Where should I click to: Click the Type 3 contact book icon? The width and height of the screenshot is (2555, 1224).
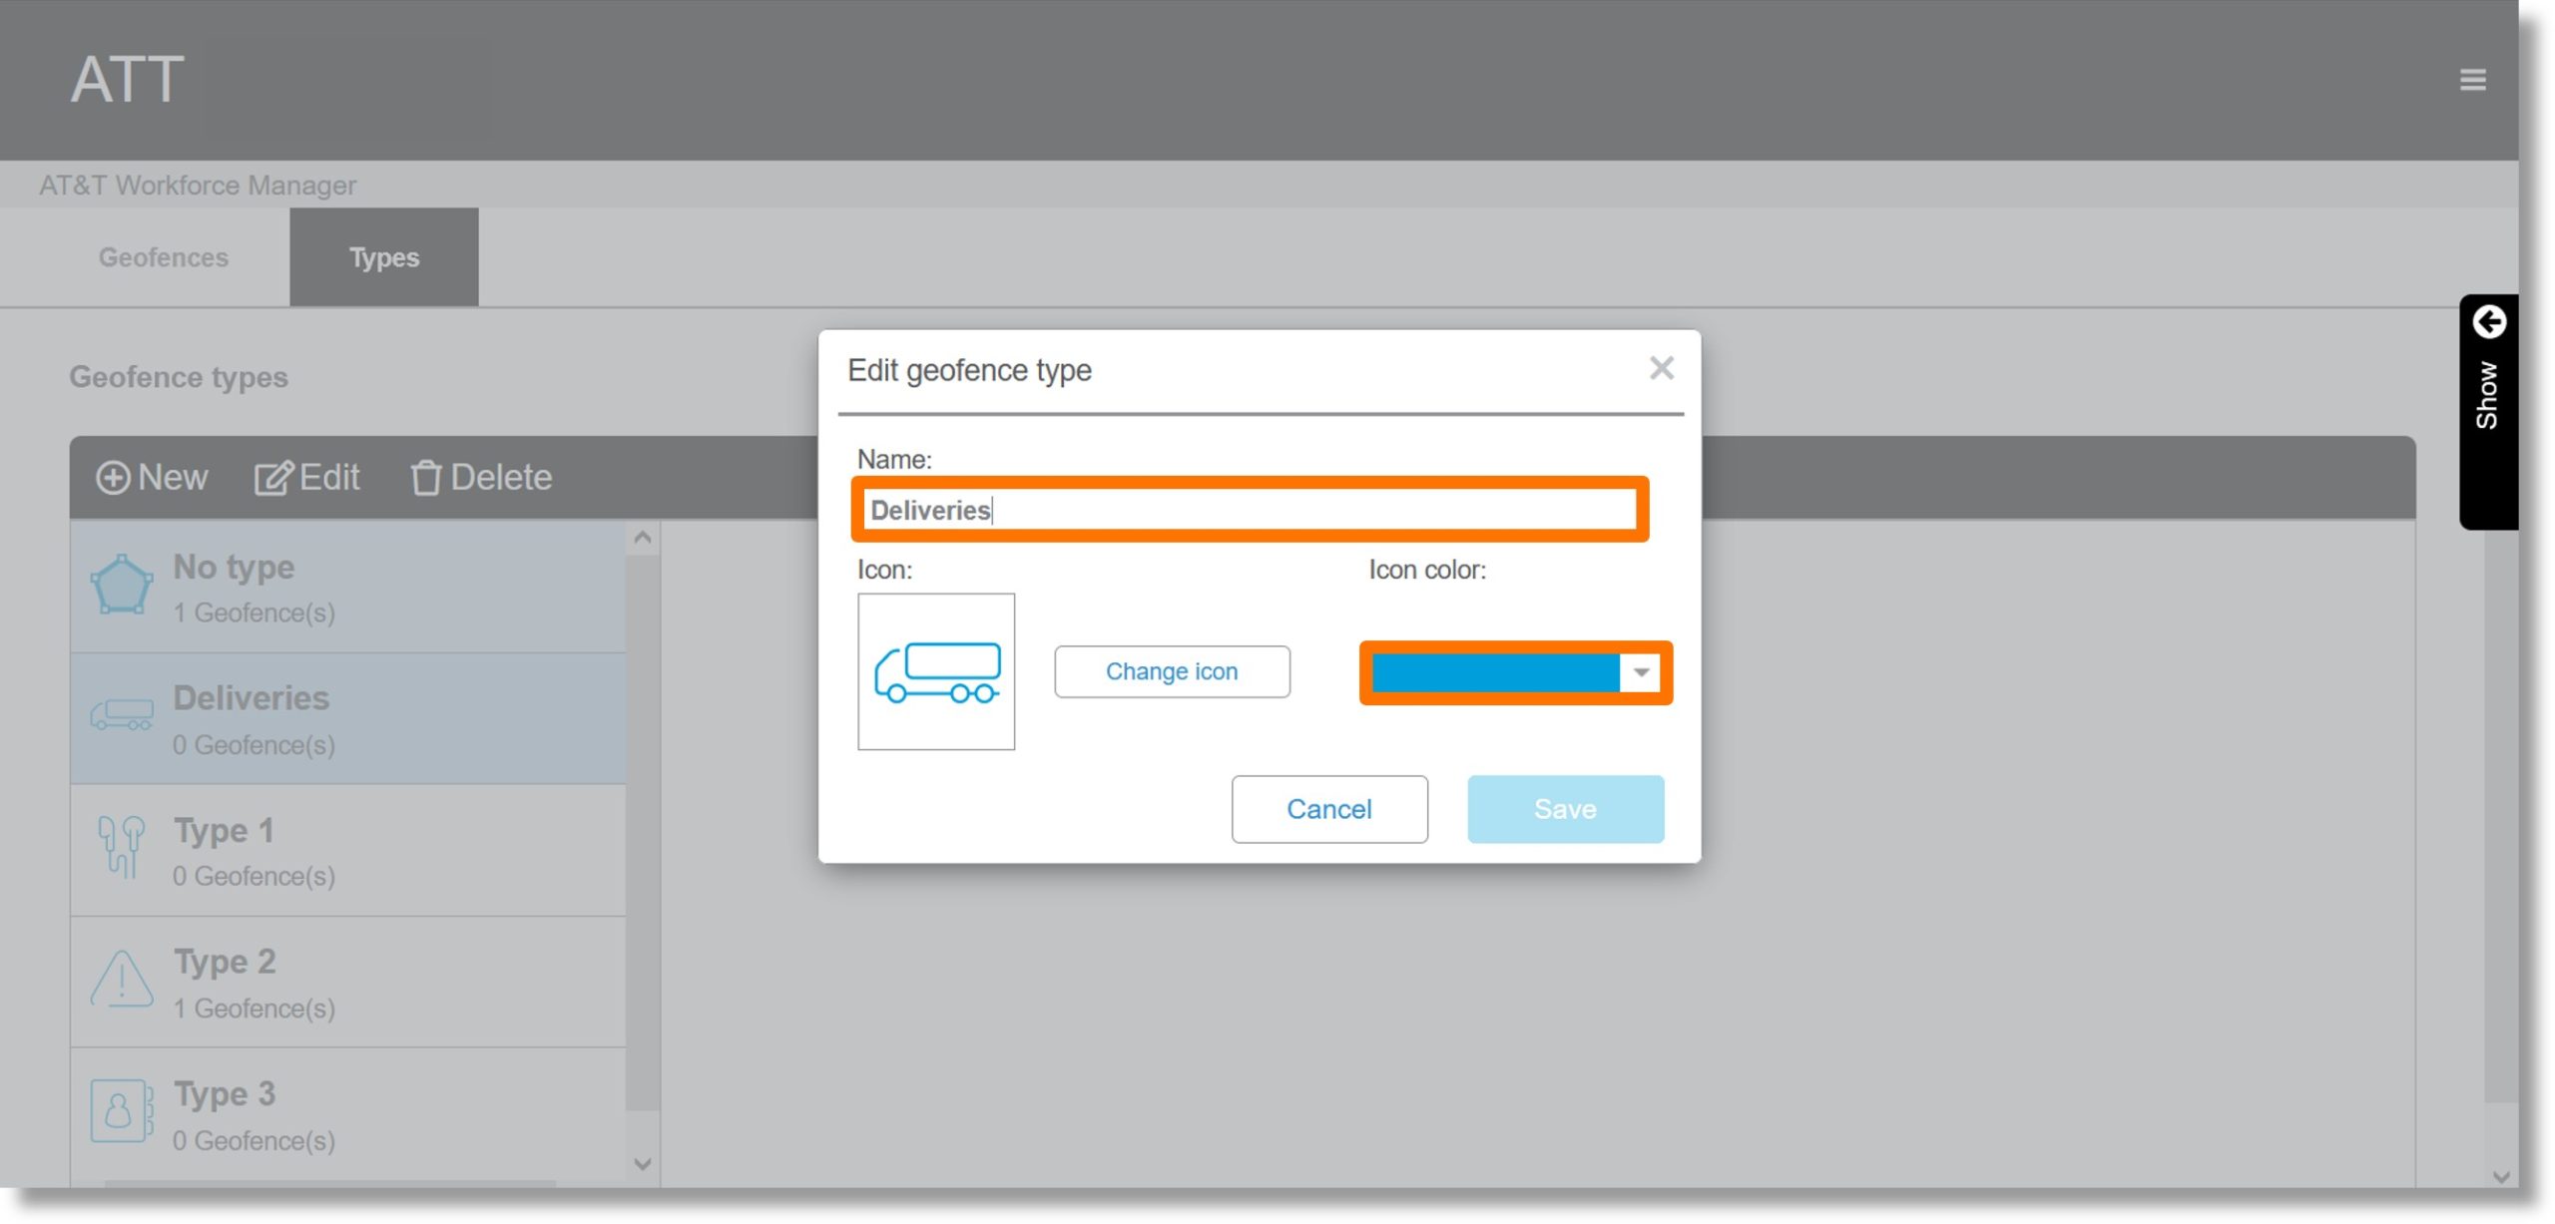(122, 1110)
